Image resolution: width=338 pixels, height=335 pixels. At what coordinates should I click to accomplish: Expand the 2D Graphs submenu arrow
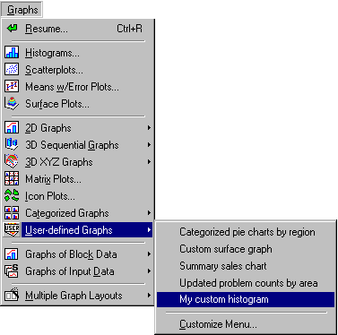click(149, 128)
